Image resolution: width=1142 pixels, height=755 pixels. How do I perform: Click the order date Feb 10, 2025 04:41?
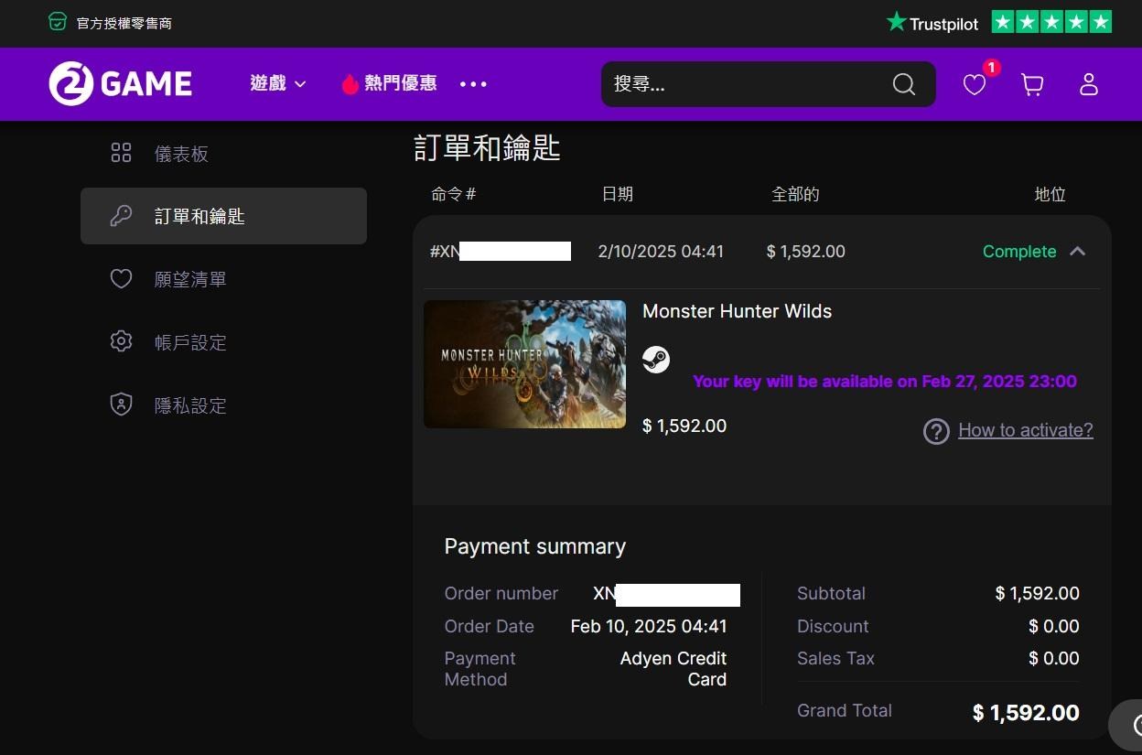click(649, 627)
